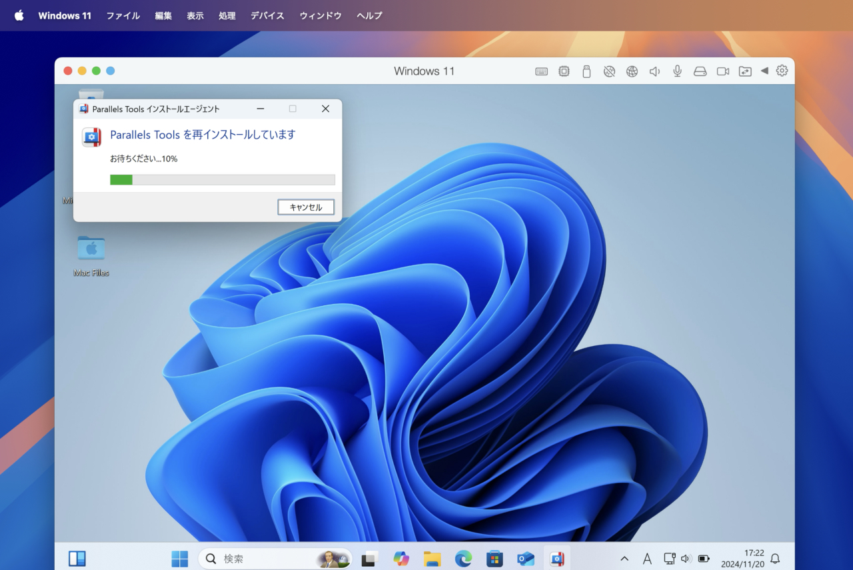Image resolution: width=853 pixels, height=570 pixels.
Task: Open the hard disk icon in titlebar
Action: tap(700, 71)
